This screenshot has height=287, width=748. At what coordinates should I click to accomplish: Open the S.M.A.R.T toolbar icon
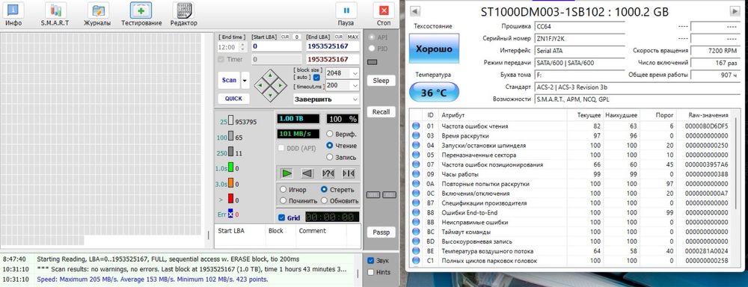[x=56, y=10]
